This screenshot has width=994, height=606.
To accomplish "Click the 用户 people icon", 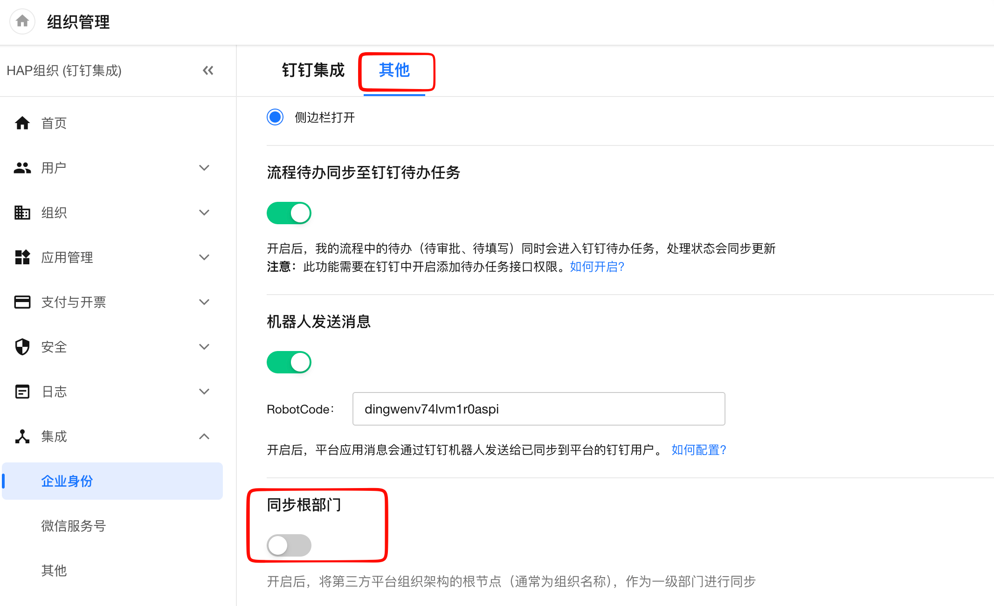I will 22,168.
